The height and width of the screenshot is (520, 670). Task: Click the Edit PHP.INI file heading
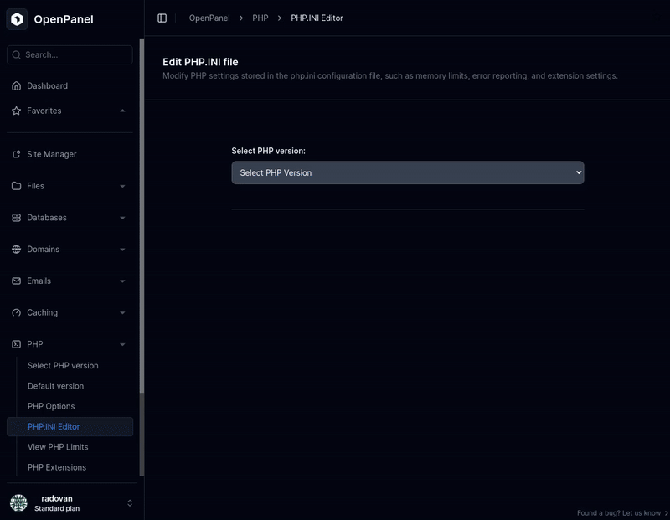coord(200,62)
